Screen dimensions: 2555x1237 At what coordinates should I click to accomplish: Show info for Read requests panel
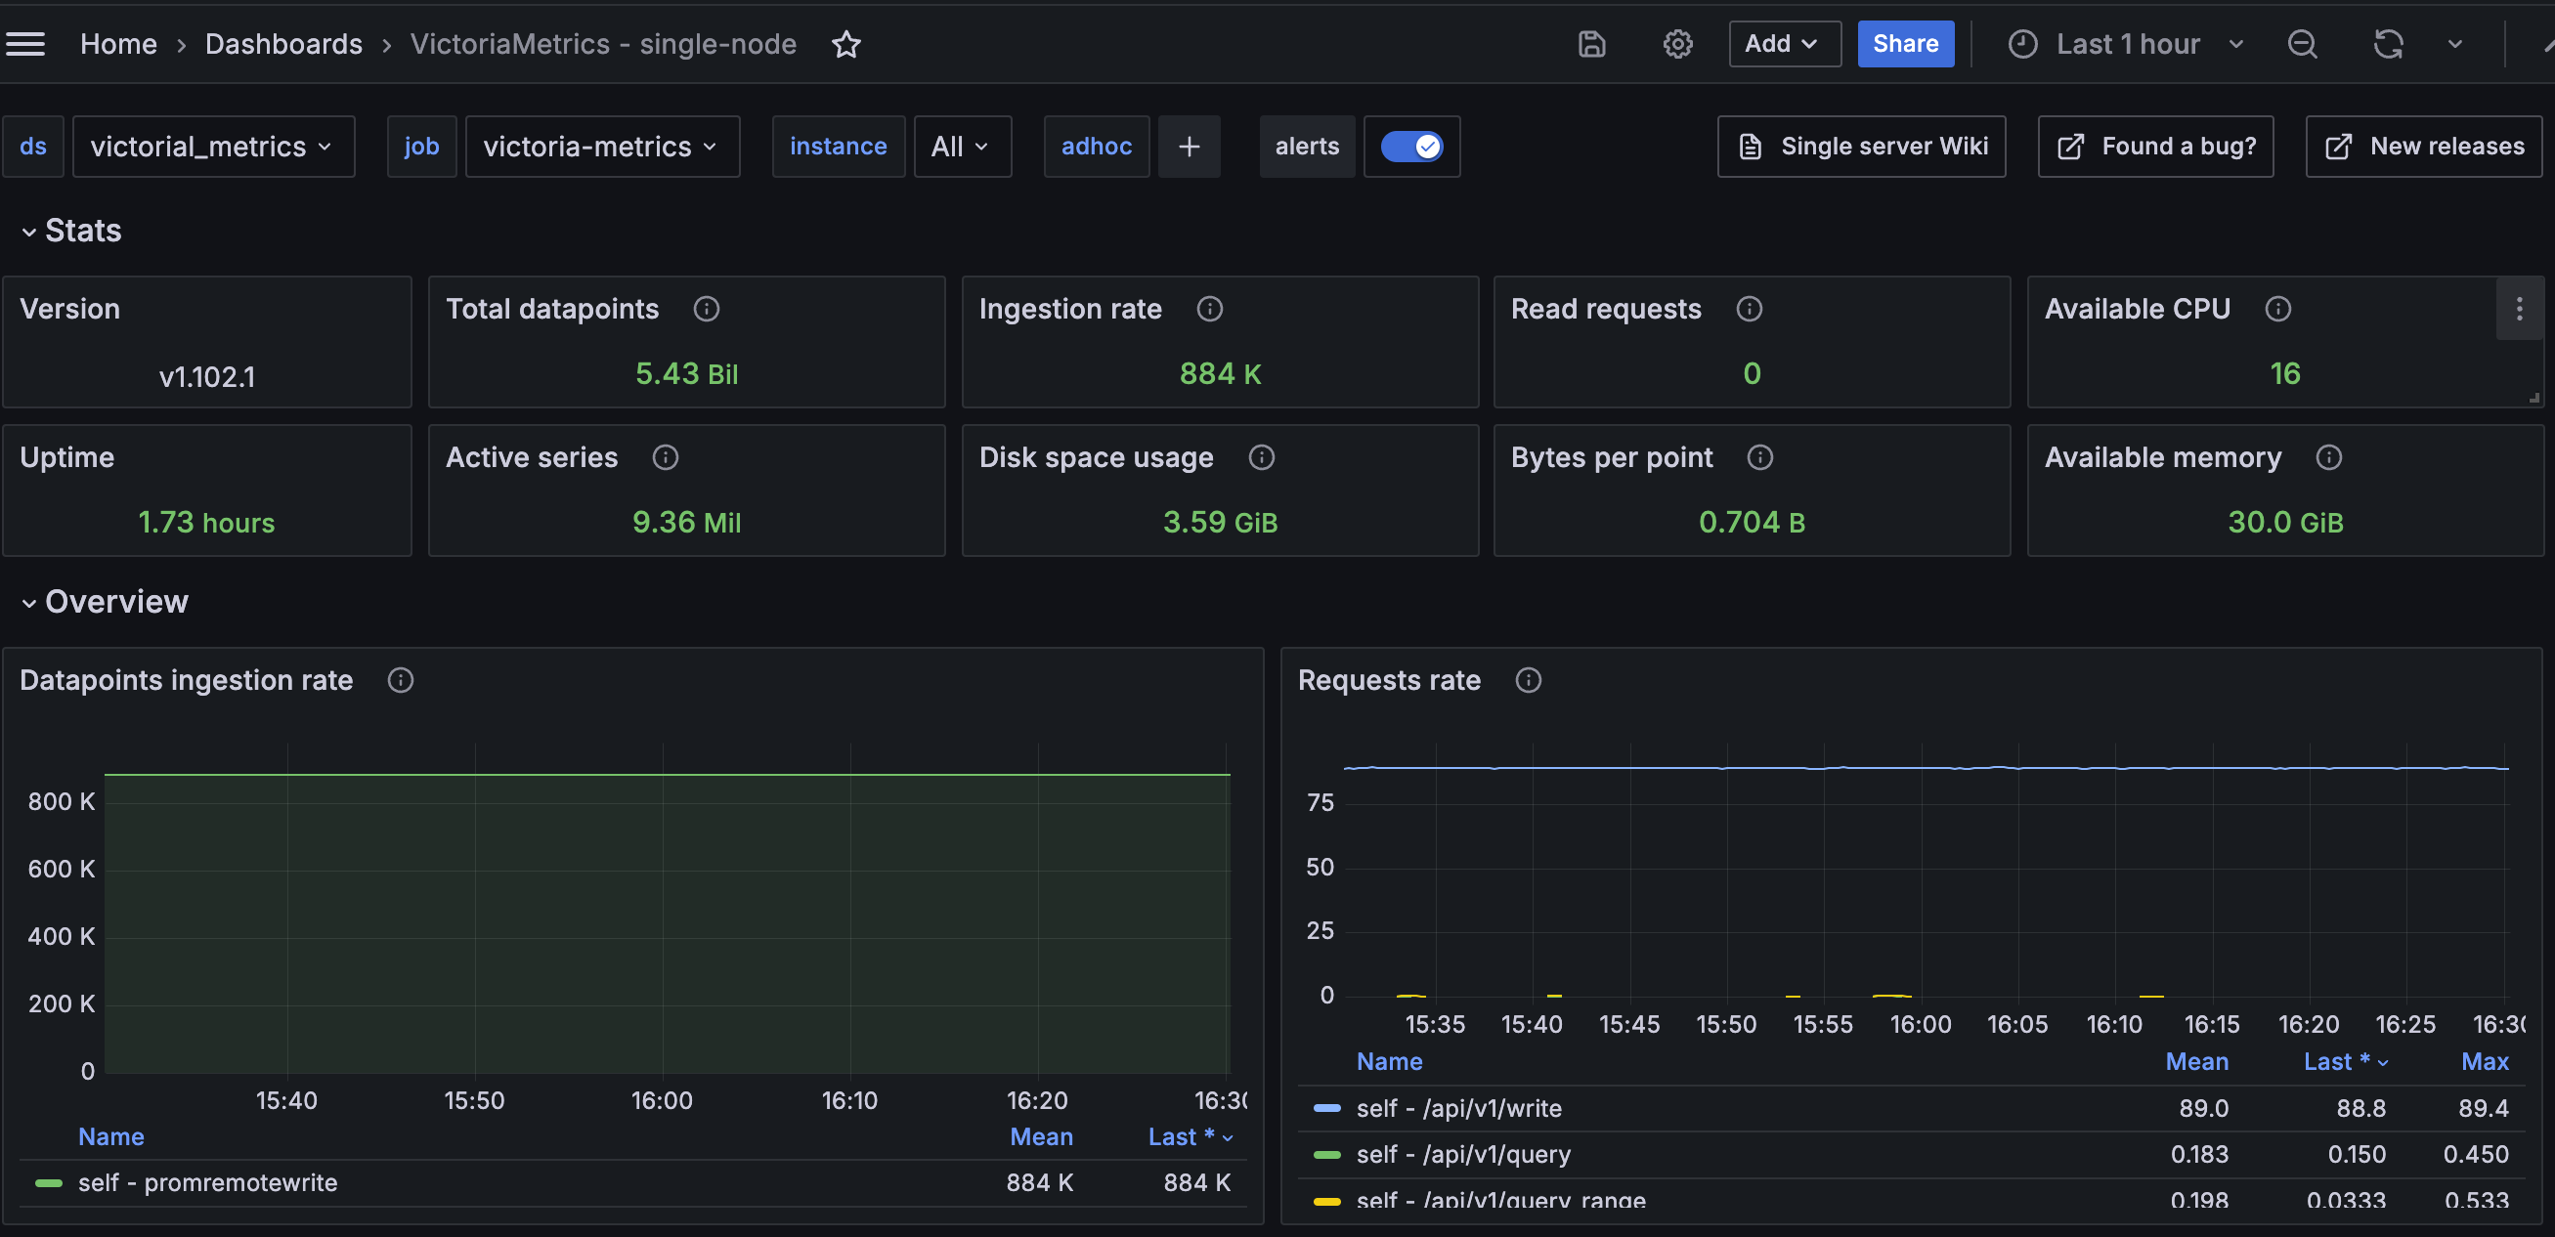pos(1750,309)
